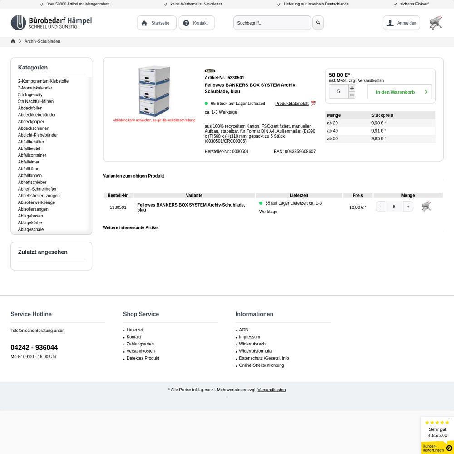454x454 pixels.
Task: Open Lieferzeit link in Shop Service
Action: [135, 330]
